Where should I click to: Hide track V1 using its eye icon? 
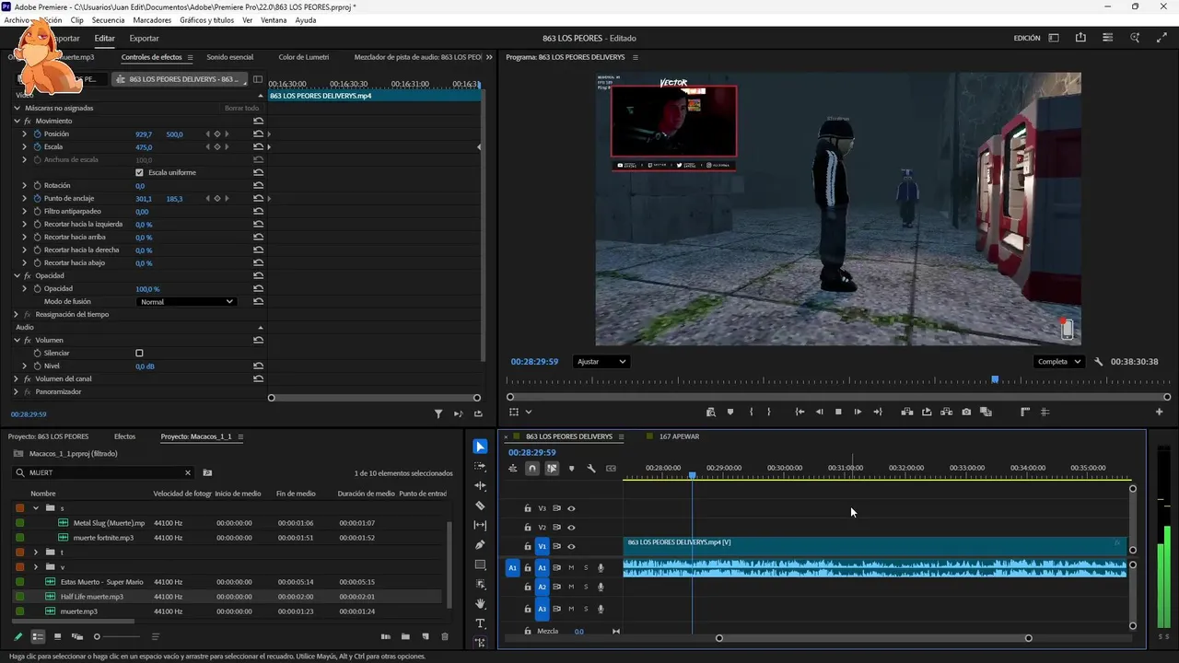point(571,547)
